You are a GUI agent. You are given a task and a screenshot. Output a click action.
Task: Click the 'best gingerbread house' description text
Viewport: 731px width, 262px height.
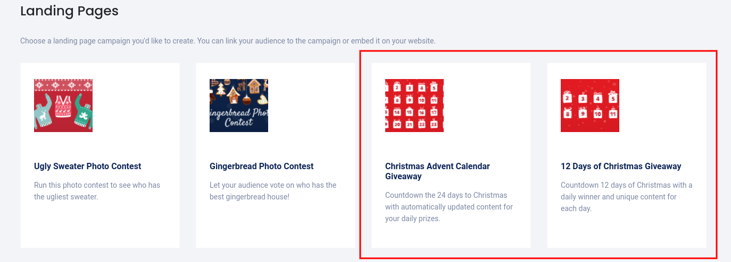click(x=273, y=191)
